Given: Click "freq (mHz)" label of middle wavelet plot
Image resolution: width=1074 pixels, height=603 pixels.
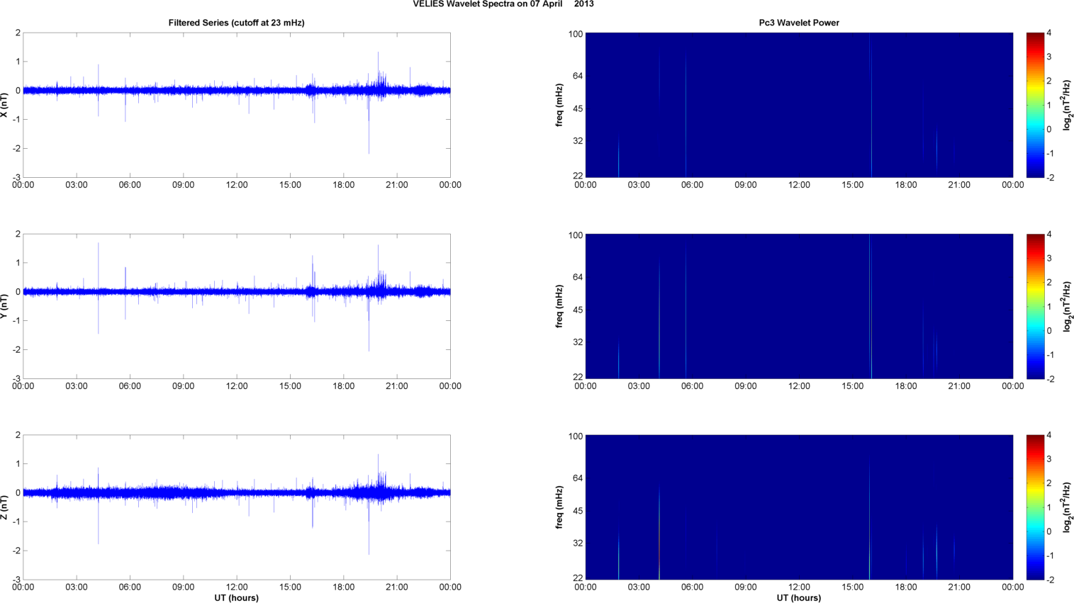Looking at the screenshot, I should tap(559, 306).
